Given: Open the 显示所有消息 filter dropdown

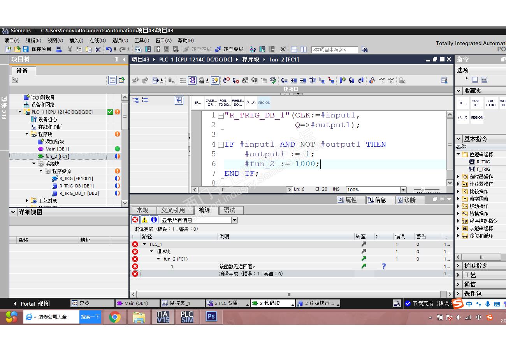Looking at the screenshot, I should (x=234, y=220).
